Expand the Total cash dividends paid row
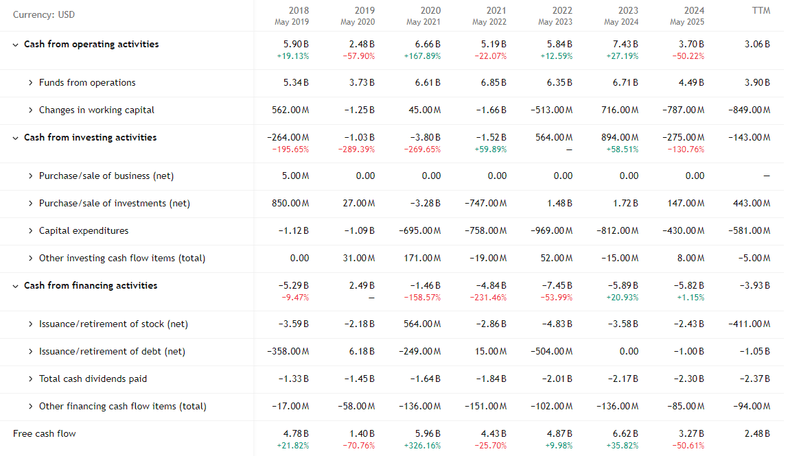Image resolution: width=788 pixels, height=456 pixels. (31, 379)
